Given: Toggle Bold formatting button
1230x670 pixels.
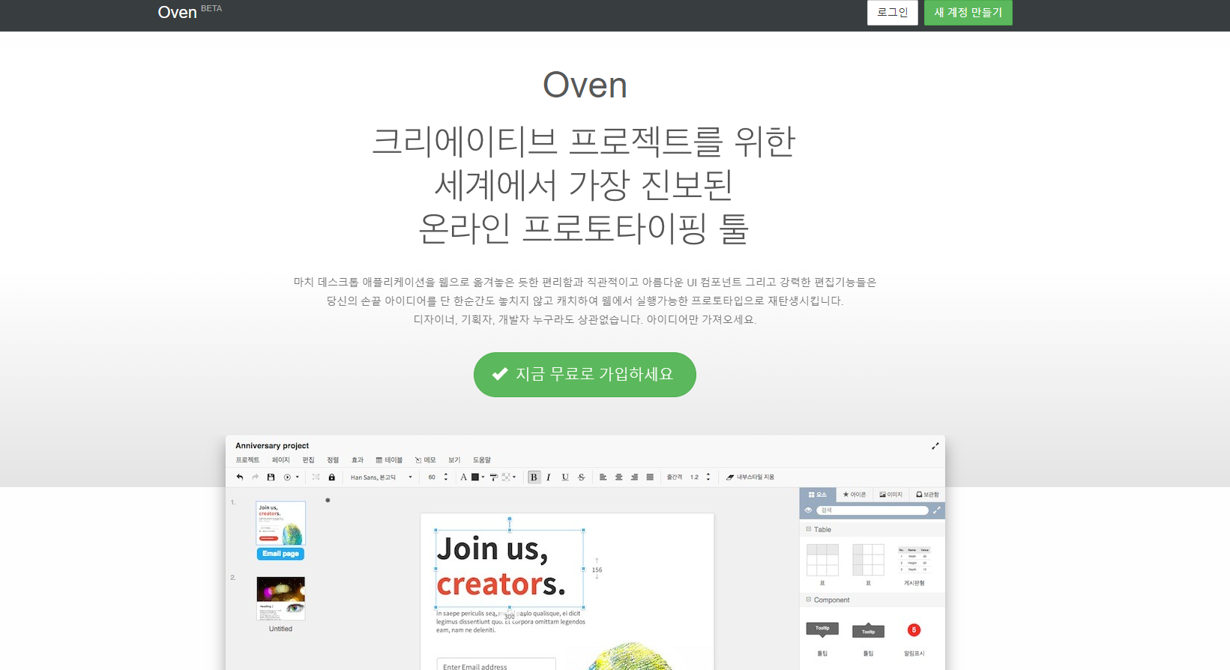Looking at the screenshot, I should pyautogui.click(x=534, y=477).
